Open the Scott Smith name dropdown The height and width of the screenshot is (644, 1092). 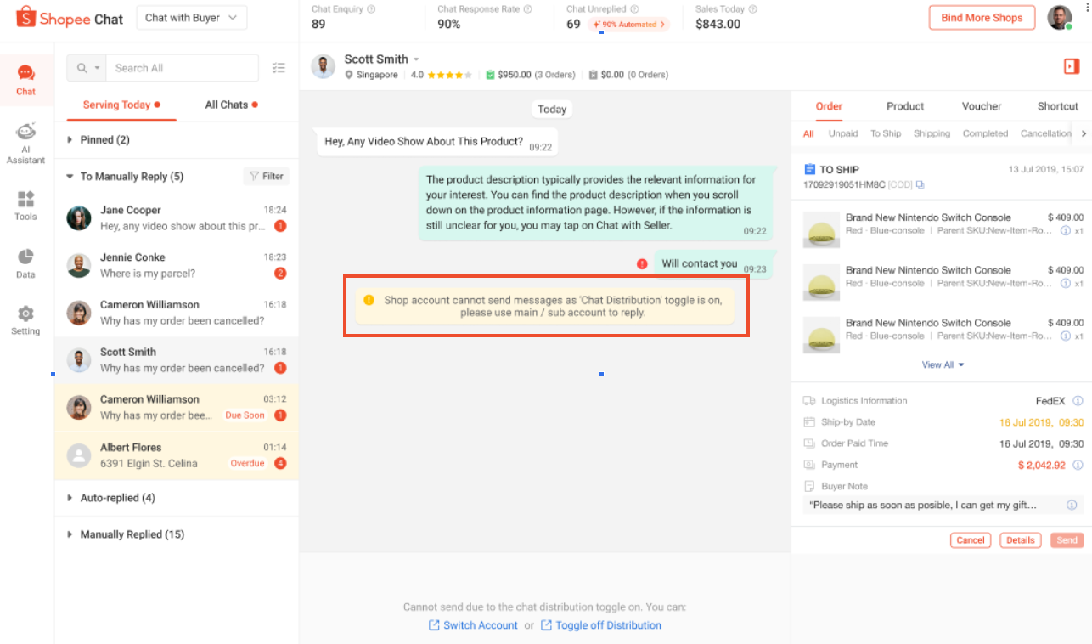click(x=416, y=59)
